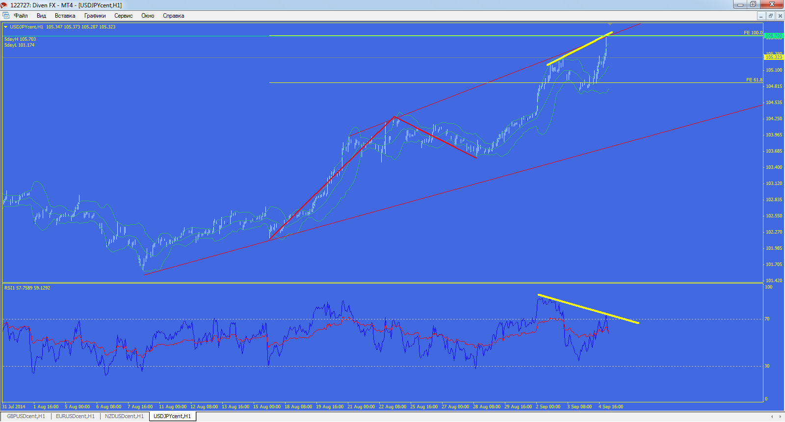Click the FE 61.8 Fibonacci level label

(754, 80)
